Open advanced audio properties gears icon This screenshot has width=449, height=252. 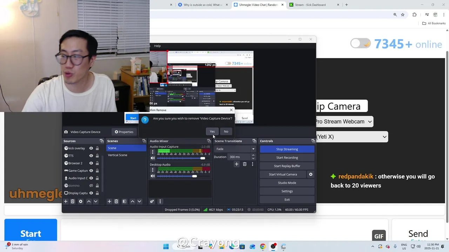click(152, 201)
